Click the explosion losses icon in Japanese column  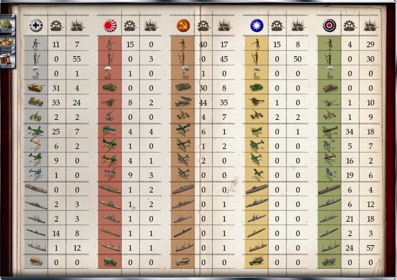(x=151, y=25)
